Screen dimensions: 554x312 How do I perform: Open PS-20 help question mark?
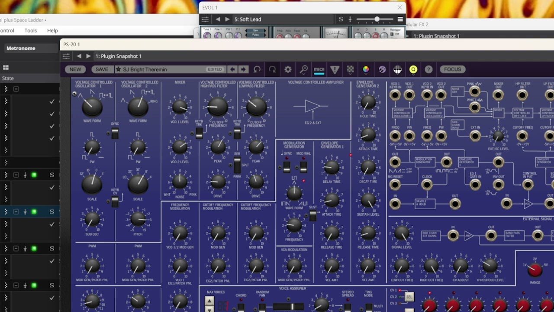coord(428,69)
